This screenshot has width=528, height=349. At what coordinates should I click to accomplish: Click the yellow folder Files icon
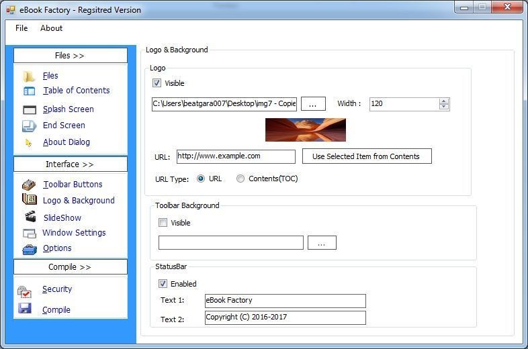coord(29,77)
